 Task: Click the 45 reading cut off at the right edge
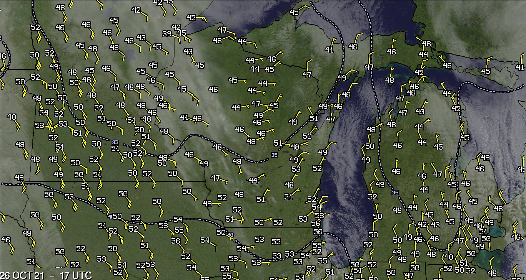click(x=521, y=169)
